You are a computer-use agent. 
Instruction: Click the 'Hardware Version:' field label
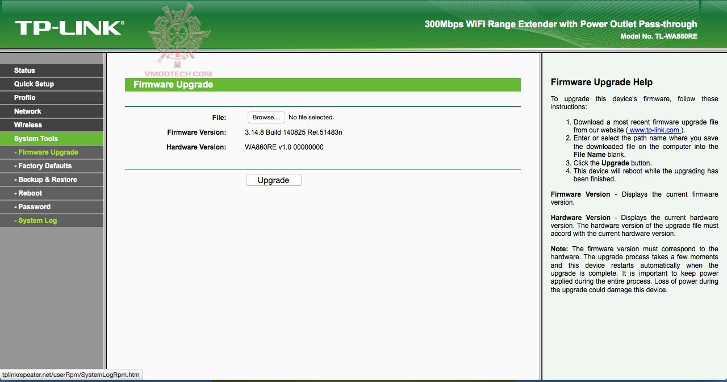(x=196, y=147)
